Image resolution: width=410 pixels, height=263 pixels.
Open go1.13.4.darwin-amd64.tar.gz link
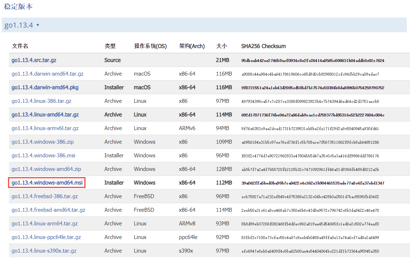point(47,74)
